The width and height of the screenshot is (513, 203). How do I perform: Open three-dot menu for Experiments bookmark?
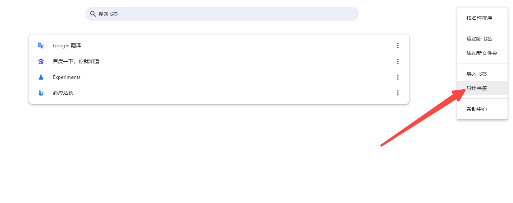coord(398,77)
